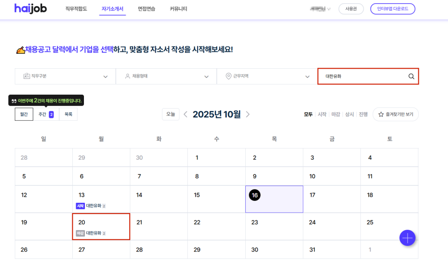This screenshot has height=271, width=448.
Task: Switch to 월간 calendar view
Action: click(24, 114)
